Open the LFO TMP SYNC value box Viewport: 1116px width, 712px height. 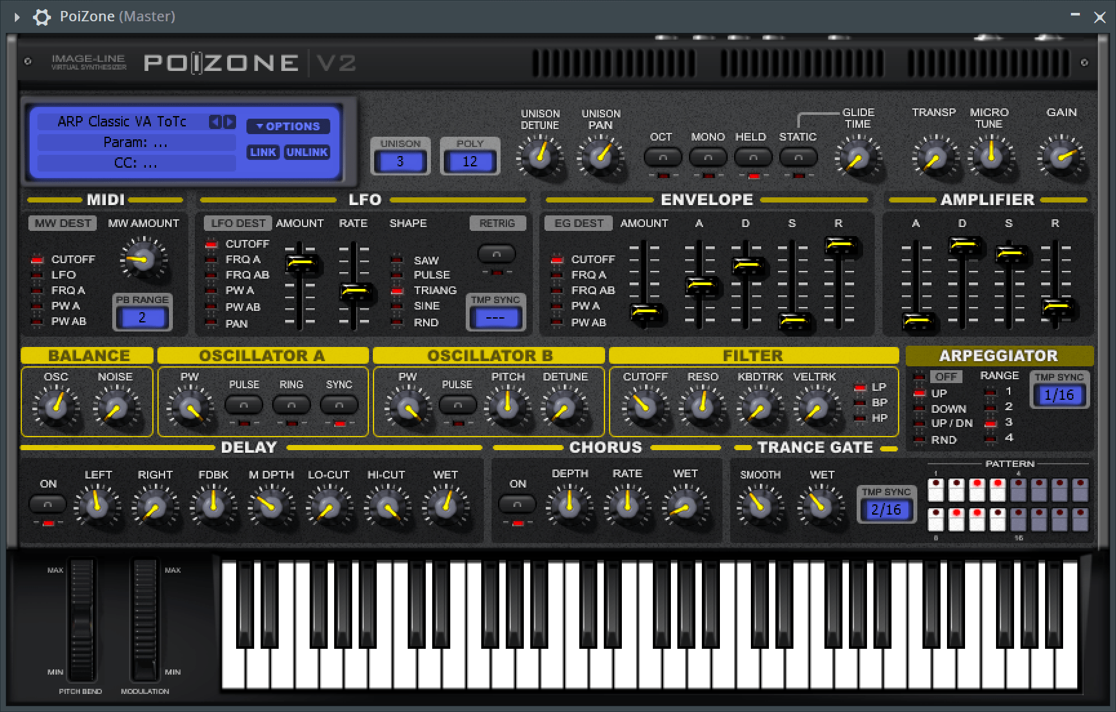495,318
